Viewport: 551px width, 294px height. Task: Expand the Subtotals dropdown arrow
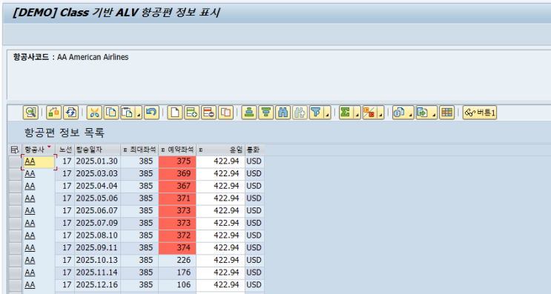[x=380, y=113]
